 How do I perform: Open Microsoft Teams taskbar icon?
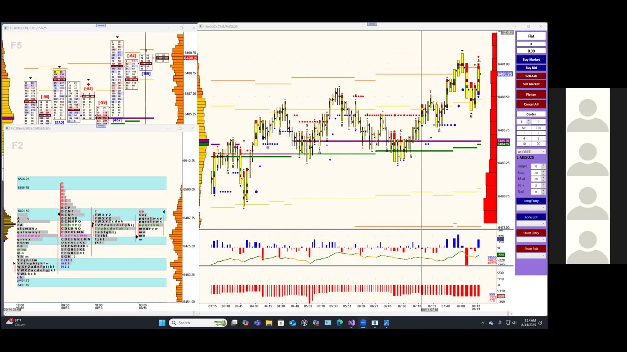click(257, 323)
